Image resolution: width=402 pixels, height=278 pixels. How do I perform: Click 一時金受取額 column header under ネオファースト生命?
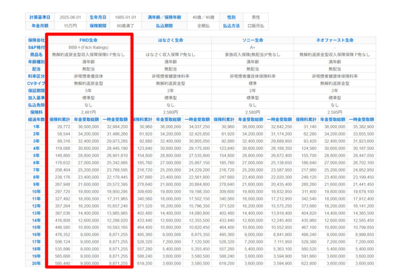point(361,120)
